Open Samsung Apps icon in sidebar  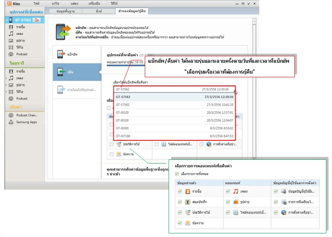click(11, 122)
